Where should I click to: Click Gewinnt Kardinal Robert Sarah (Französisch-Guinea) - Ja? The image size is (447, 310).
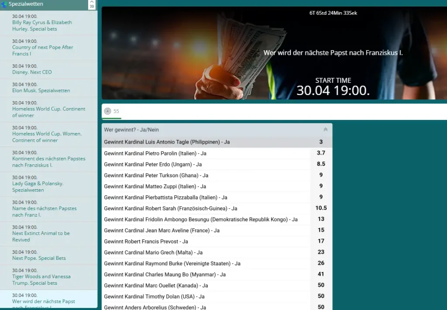171,209
